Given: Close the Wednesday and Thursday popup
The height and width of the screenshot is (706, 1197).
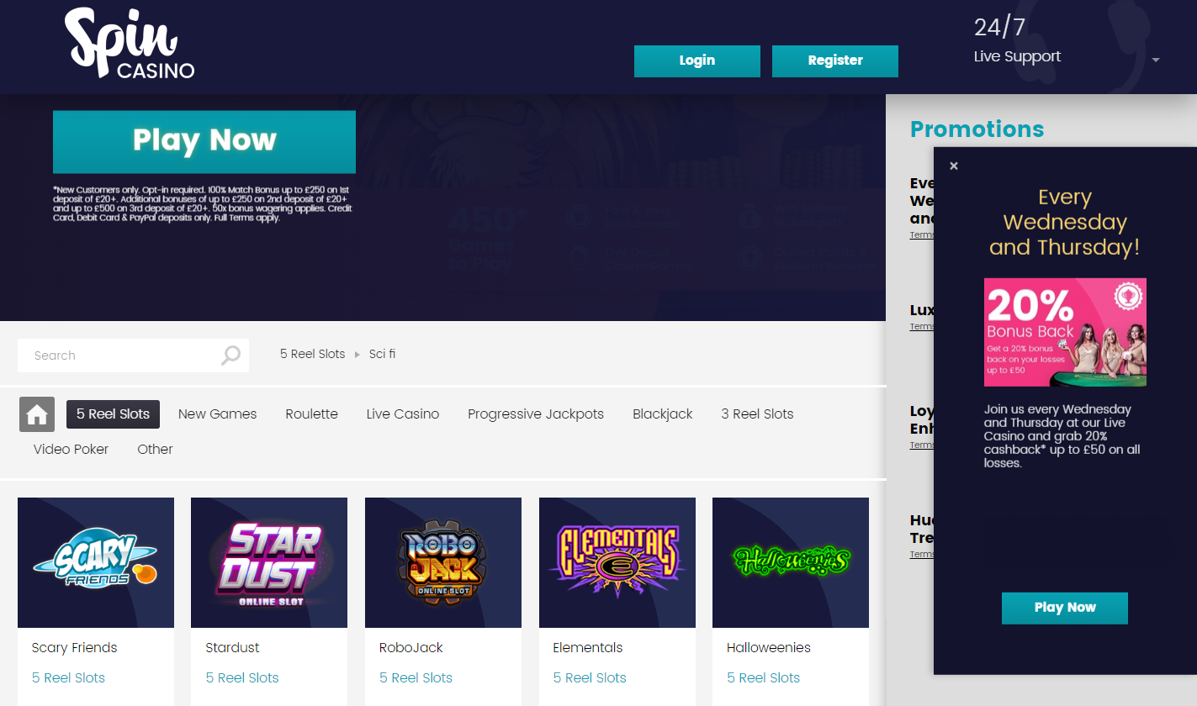Looking at the screenshot, I should 954,166.
